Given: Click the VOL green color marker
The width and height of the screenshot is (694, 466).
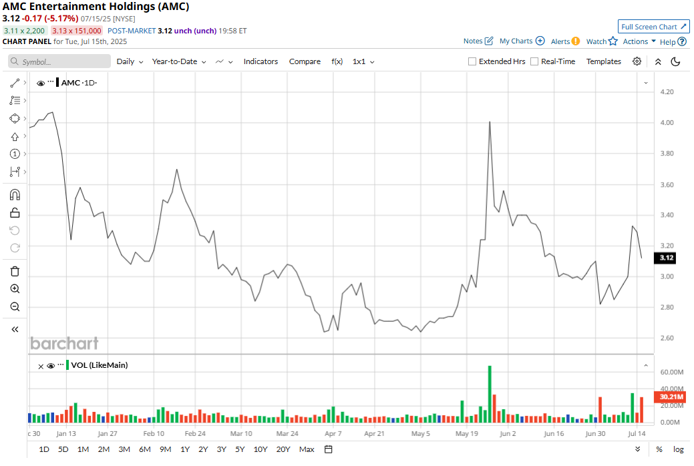Looking at the screenshot, I should point(67,365).
